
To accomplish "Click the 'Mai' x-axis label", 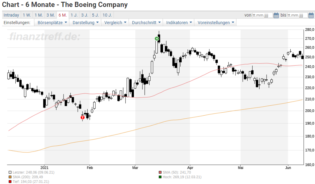I will click(241, 168).
